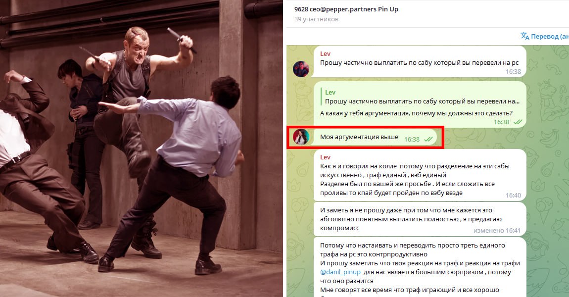The height and width of the screenshot is (297, 569).
Task: Open chat header '9628 ceo@pepper.partners Pin Up'
Action: 346,9
